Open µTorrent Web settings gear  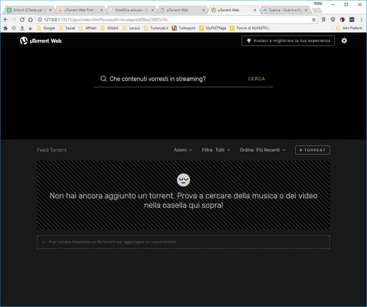click(x=344, y=41)
